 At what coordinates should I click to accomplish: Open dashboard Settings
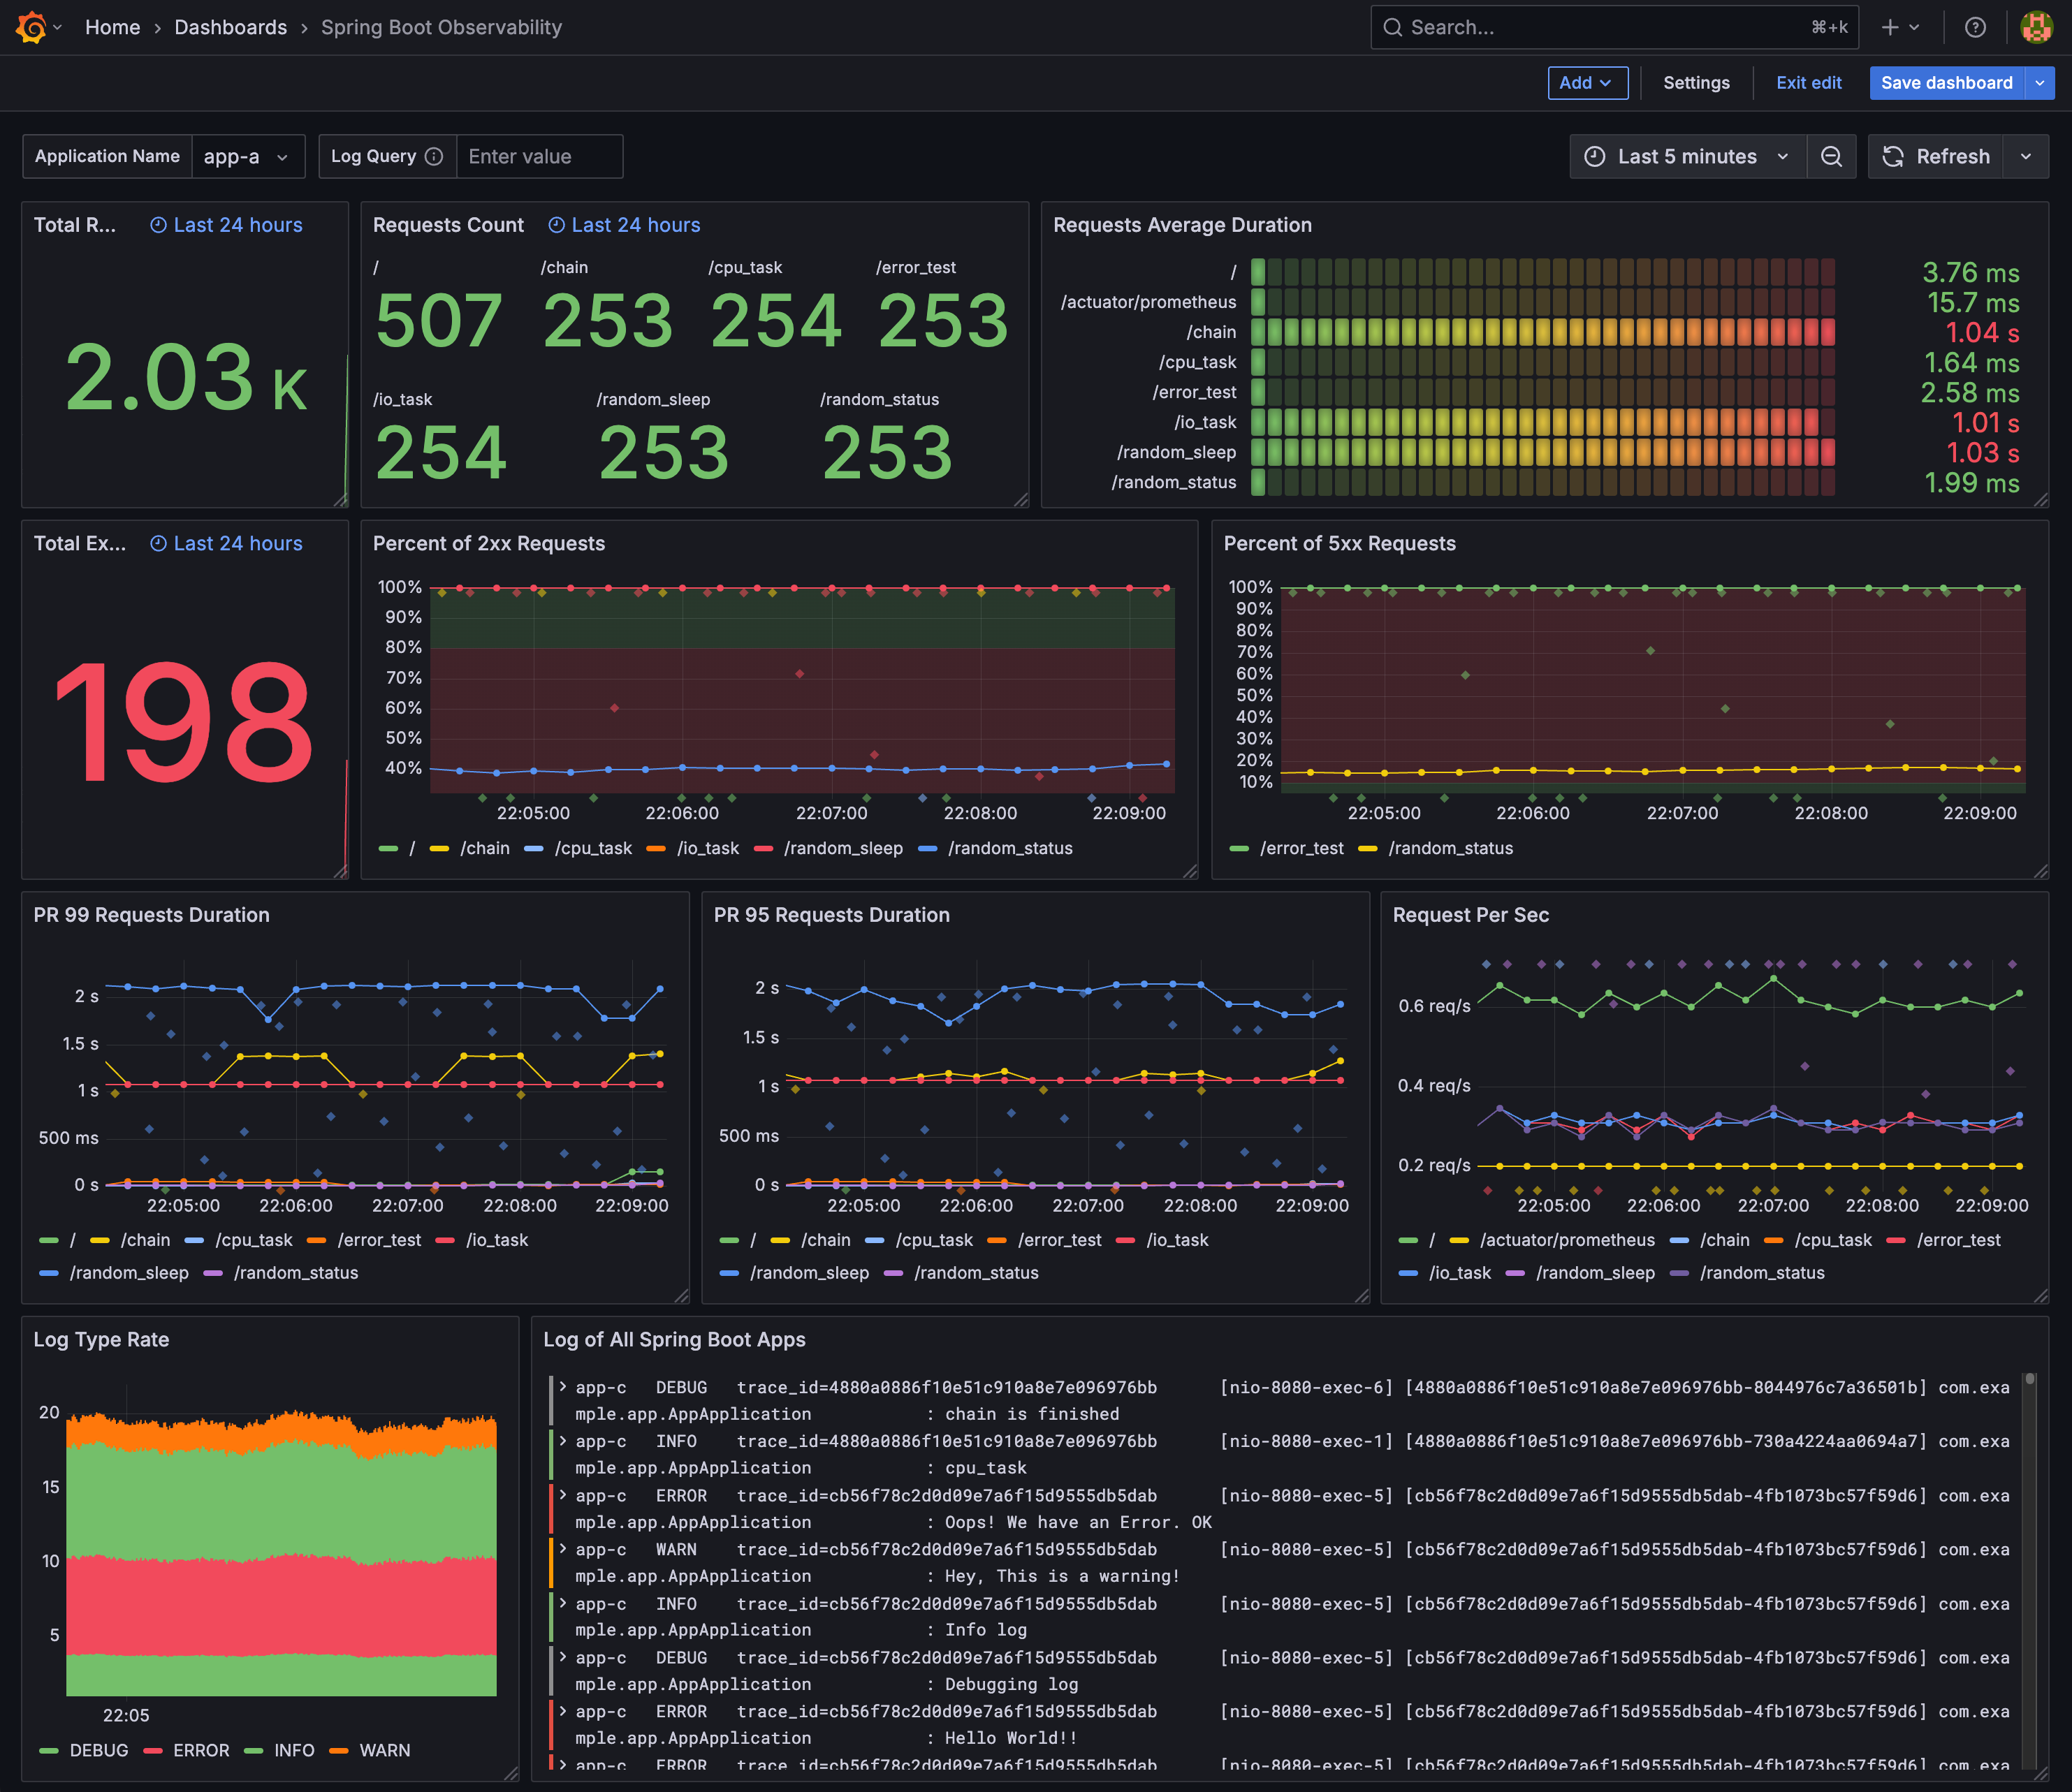coord(1696,83)
